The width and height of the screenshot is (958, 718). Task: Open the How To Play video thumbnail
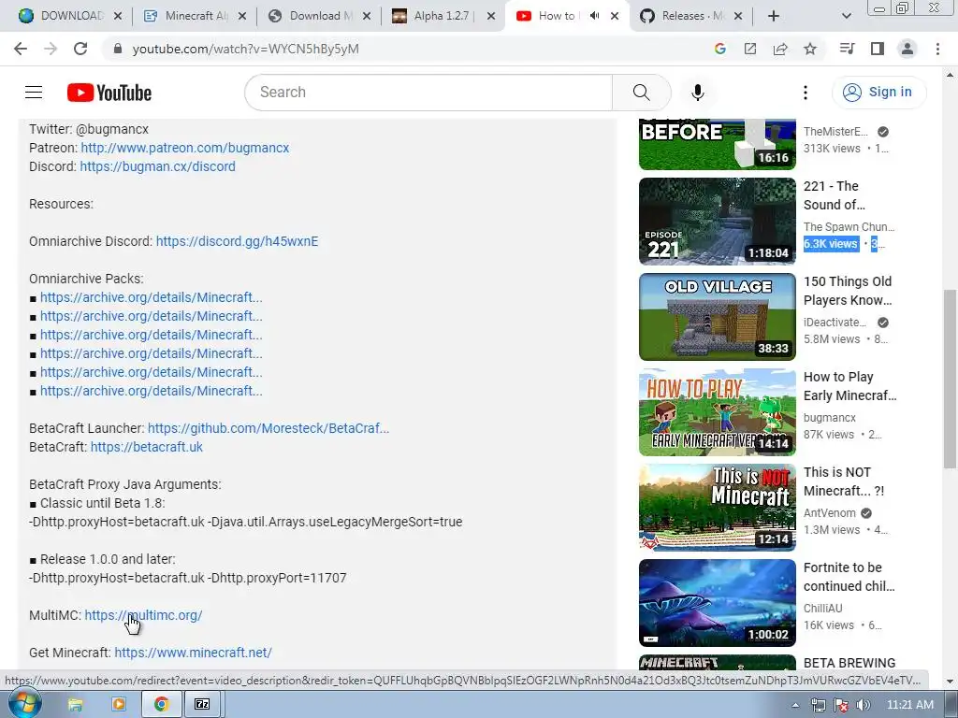[718, 411]
